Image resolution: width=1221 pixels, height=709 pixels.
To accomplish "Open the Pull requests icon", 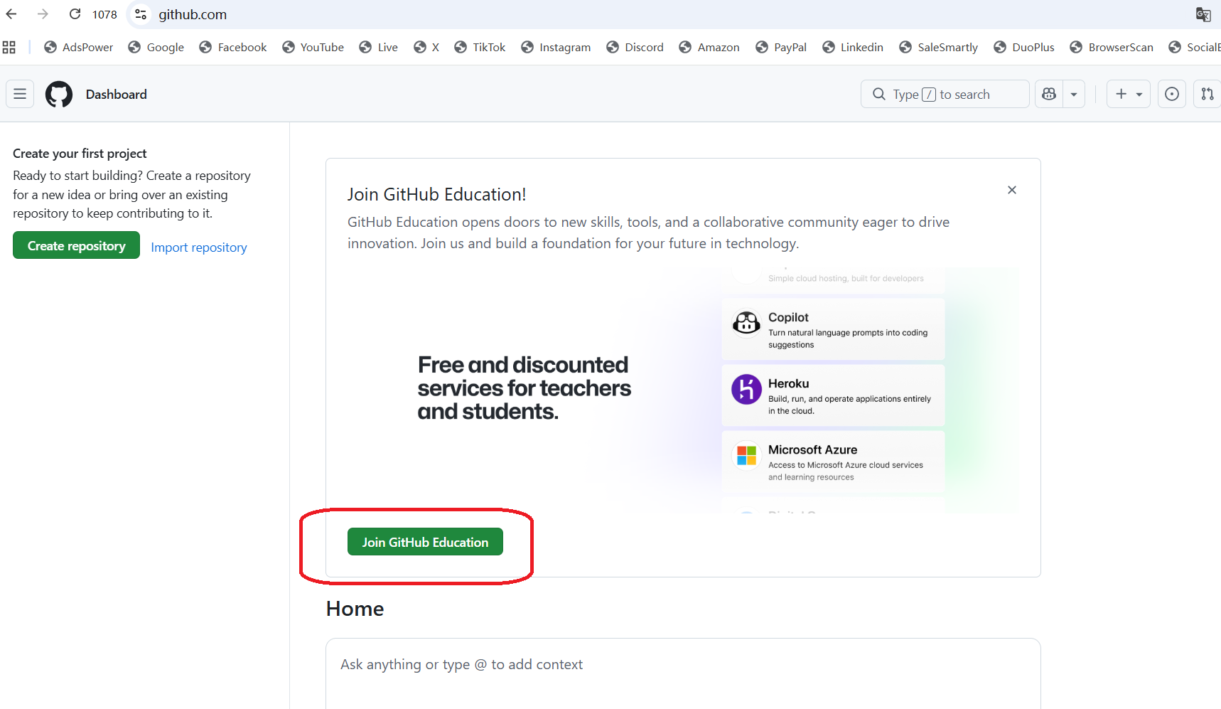I will [1207, 94].
